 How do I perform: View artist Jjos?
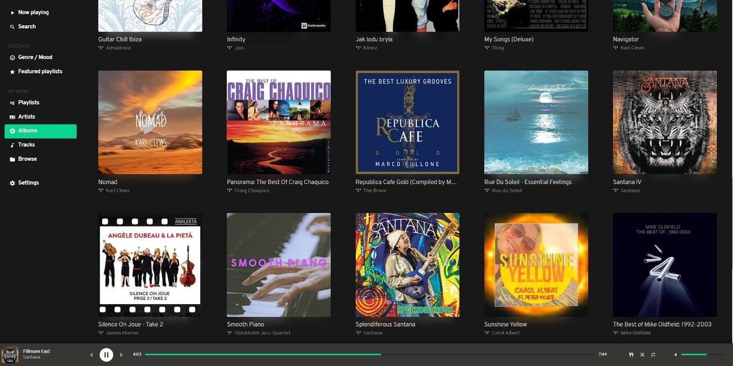coord(239,48)
